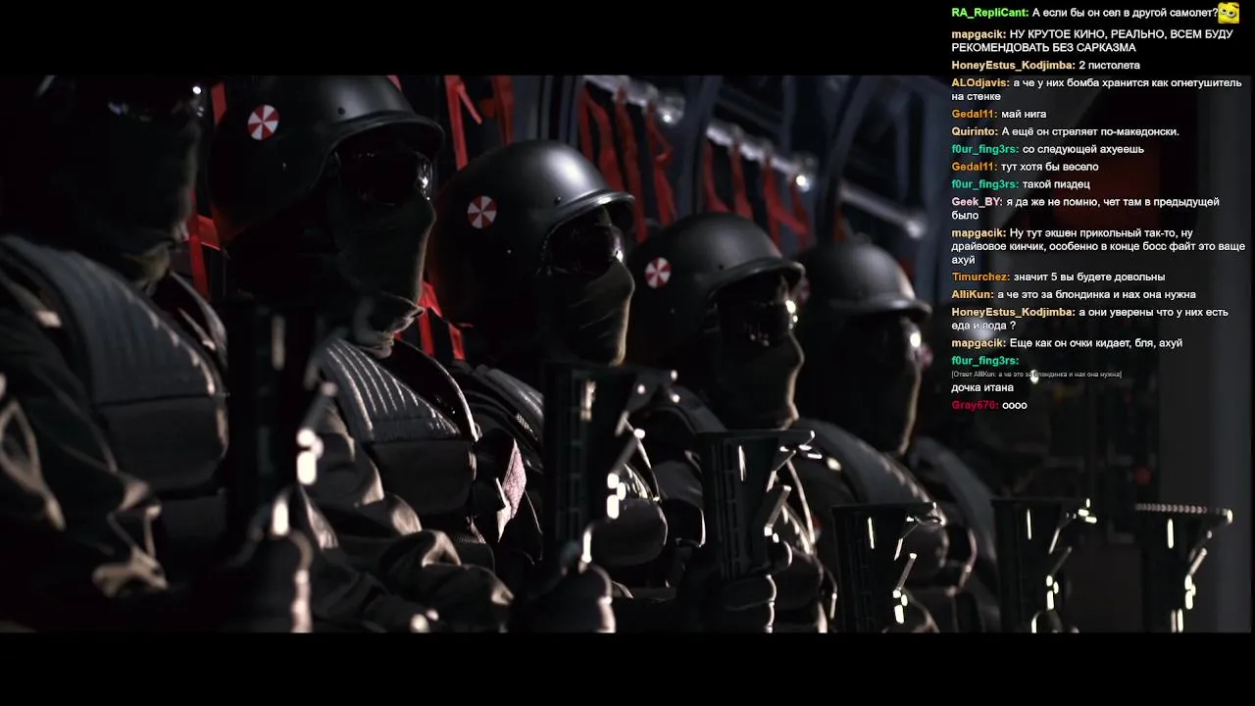This screenshot has width=1255, height=706.
Task: Open the Geek_BY username in chat
Action: [977, 203]
